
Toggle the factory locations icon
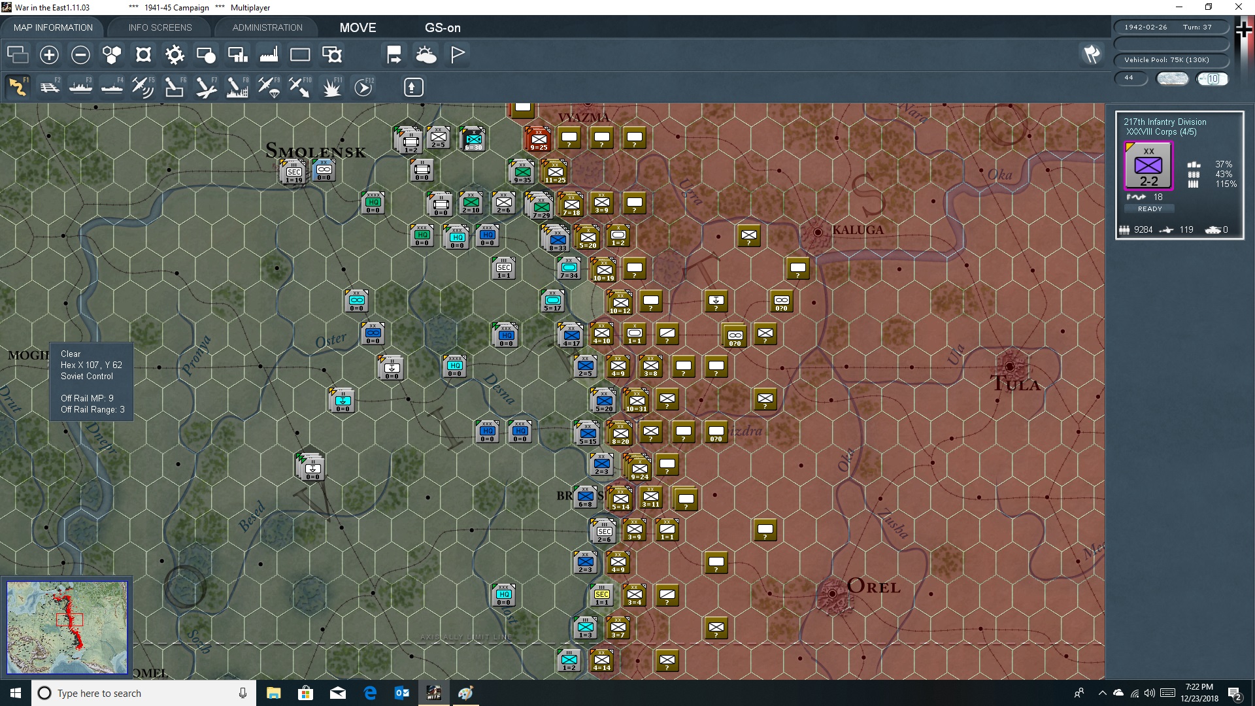tap(269, 55)
